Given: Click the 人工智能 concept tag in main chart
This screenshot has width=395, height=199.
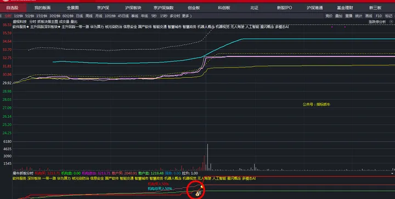Looking at the screenshot, I should (x=252, y=27).
